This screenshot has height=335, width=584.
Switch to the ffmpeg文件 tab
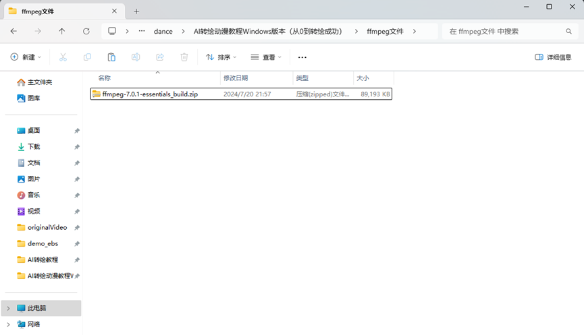tap(64, 11)
